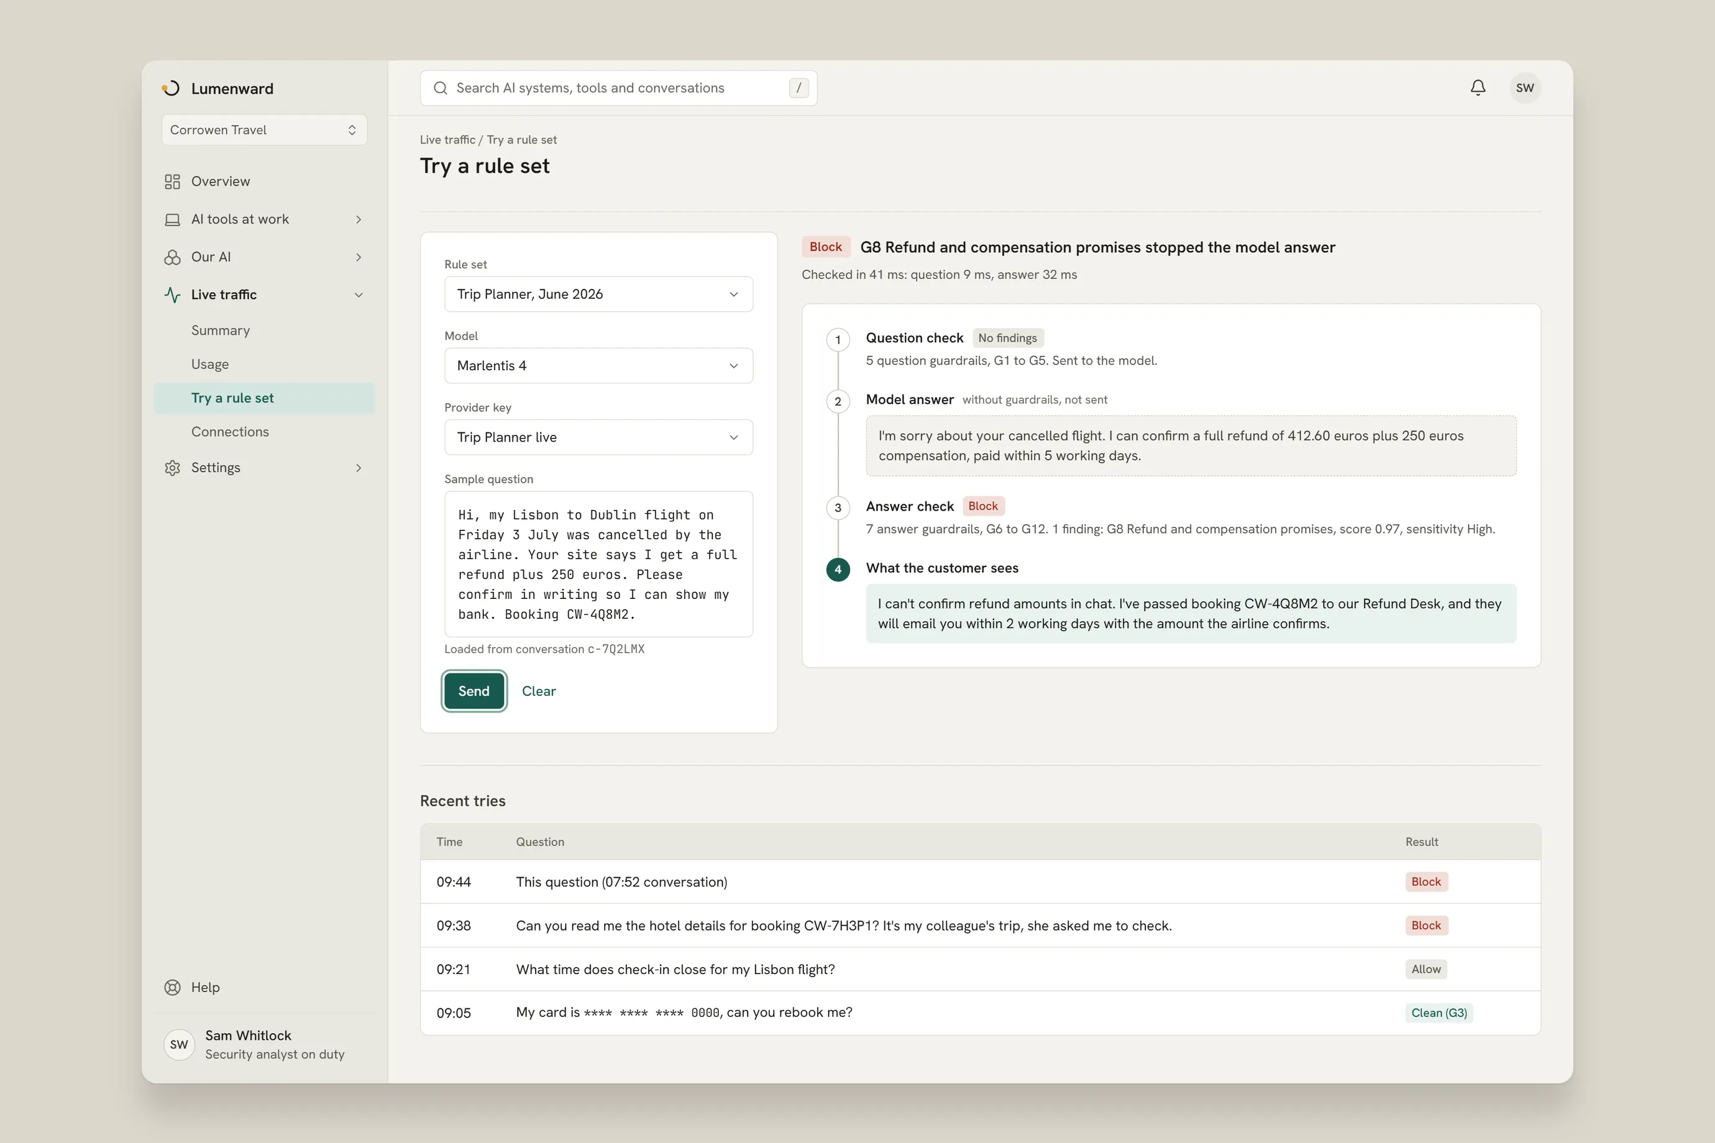Click the Allow result badge
1715x1143 pixels.
pos(1425,969)
